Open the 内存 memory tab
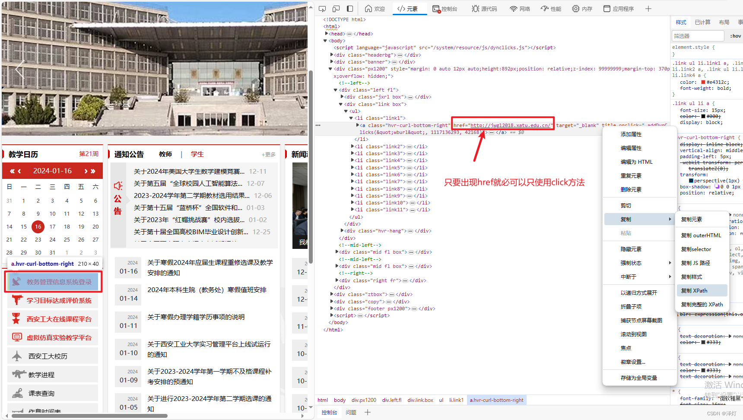Screen dimensions: 743x420 click(582, 9)
